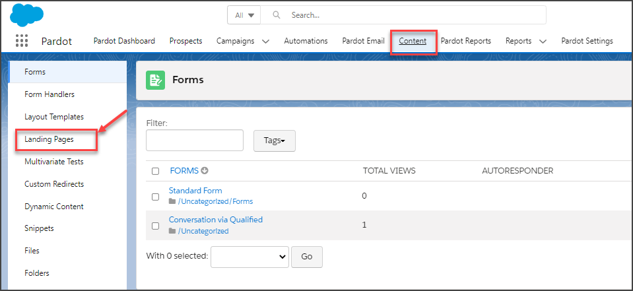Viewport: 633px width, 291px height.
Task: Click the AUTORESPONDER column header
Action: tap(517, 171)
